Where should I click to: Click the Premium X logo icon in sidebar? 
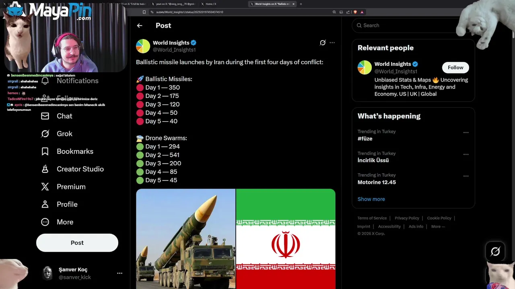(45, 187)
